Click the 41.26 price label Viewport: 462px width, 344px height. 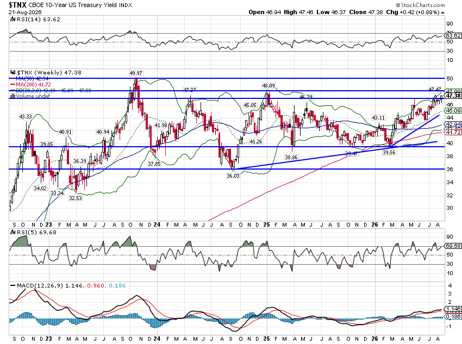256,142
